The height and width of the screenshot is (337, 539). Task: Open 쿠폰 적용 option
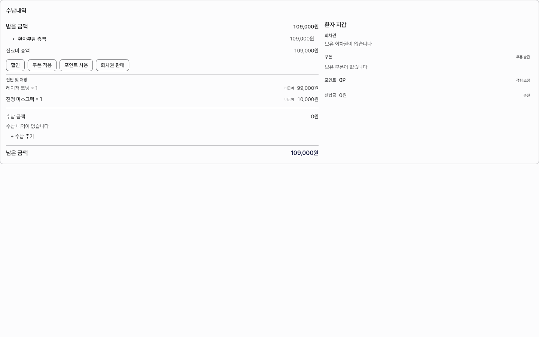42,65
